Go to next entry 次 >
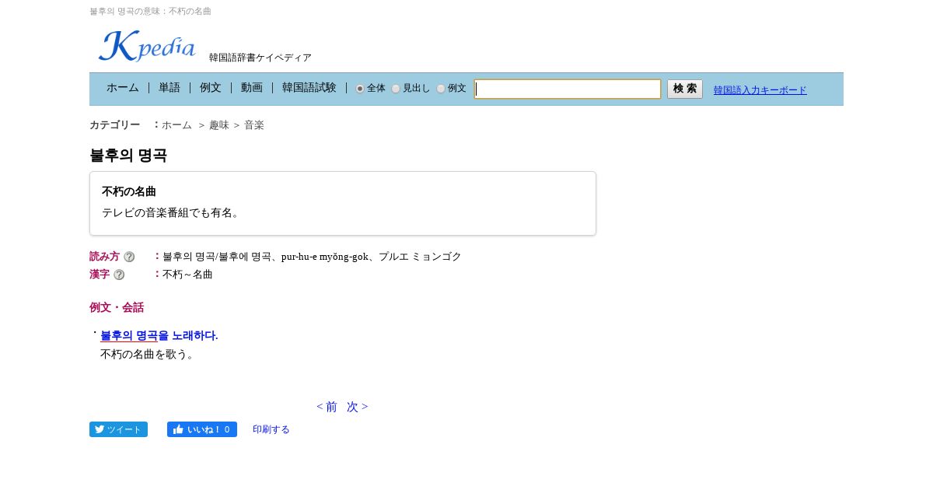Viewport: 933px width, 490px height. click(x=358, y=407)
